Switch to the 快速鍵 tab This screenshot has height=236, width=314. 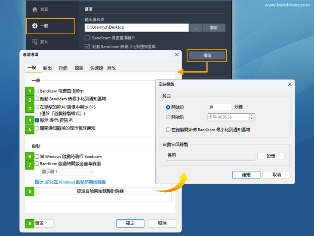pyautogui.click(x=96, y=68)
